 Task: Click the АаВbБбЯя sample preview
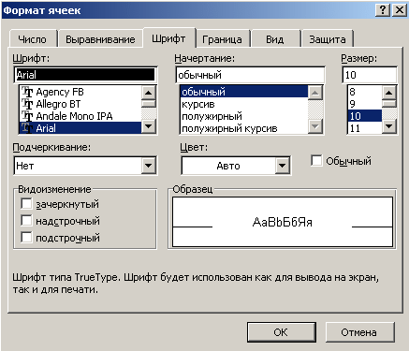283,222
